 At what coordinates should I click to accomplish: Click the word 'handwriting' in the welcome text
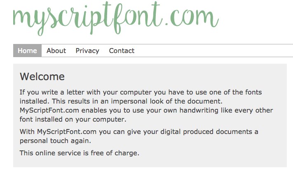[x=199, y=111]
